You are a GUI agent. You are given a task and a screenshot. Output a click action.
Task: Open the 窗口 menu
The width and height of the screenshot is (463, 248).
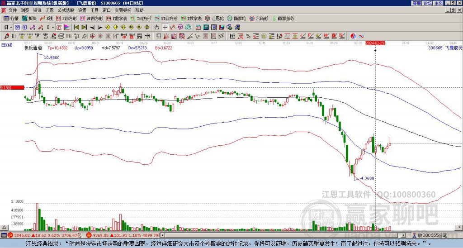107,10
